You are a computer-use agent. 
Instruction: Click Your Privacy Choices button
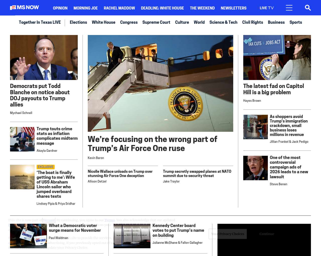(228, 234)
